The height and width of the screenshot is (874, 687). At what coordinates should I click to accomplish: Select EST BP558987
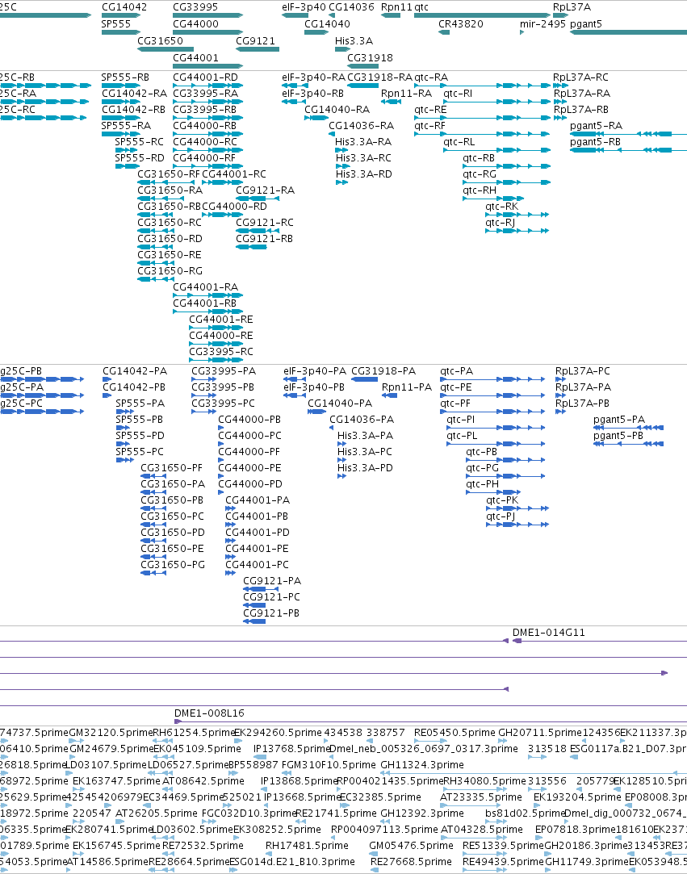(253, 765)
